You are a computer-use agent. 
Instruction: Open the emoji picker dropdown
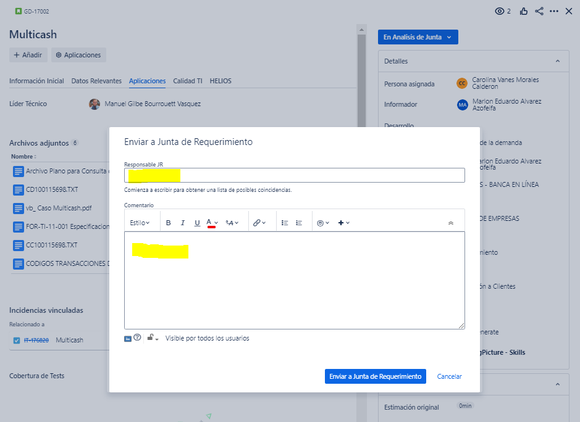point(323,223)
